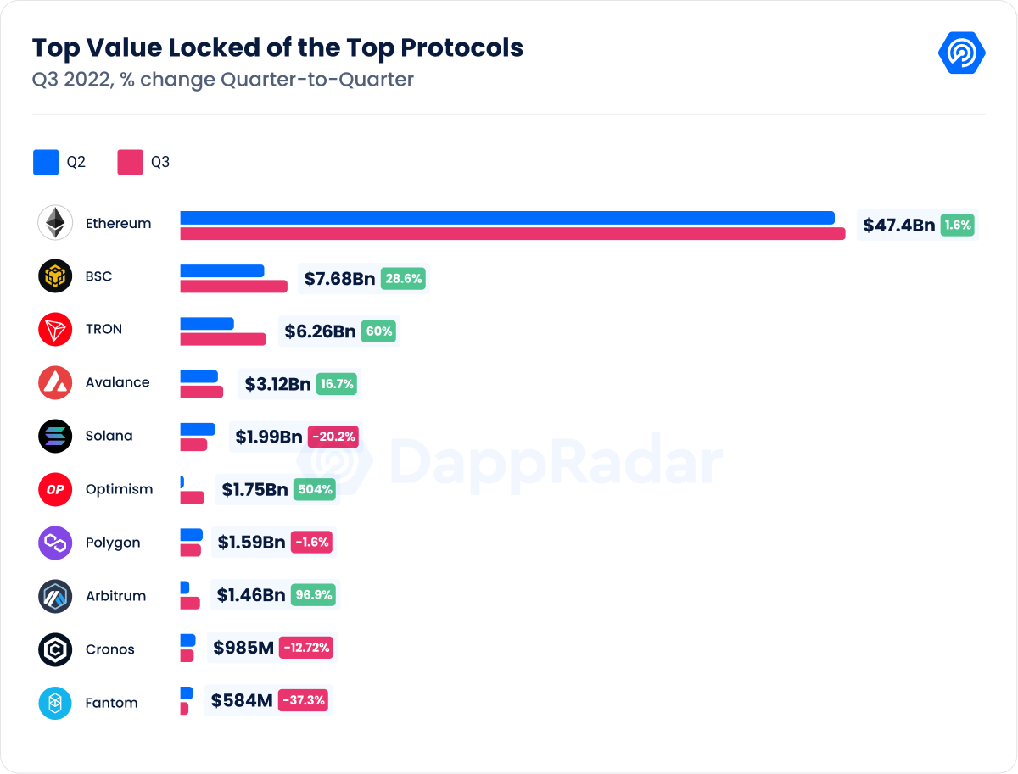Image resolution: width=1018 pixels, height=774 pixels.
Task: Click the $1.99Bn Solana value label
Action: click(269, 437)
